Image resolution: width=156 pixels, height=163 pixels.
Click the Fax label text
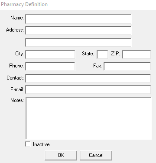point(97,66)
